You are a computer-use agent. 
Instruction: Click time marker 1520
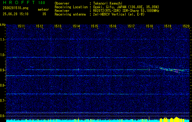click(186, 26)
